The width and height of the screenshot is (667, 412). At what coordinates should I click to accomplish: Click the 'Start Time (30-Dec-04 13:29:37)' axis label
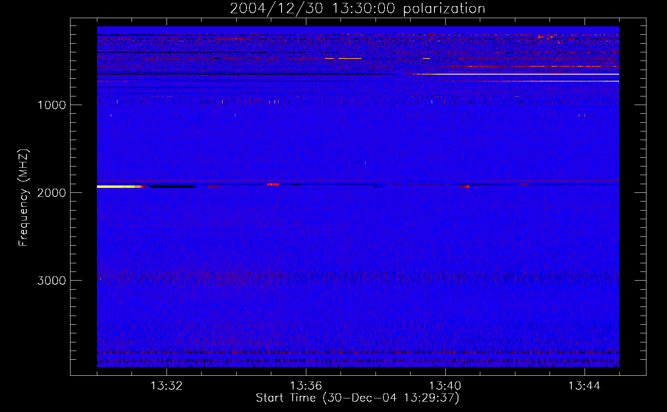tap(357, 398)
